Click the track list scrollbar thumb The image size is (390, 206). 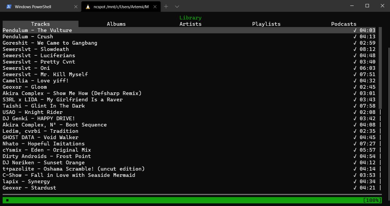(x=380, y=68)
